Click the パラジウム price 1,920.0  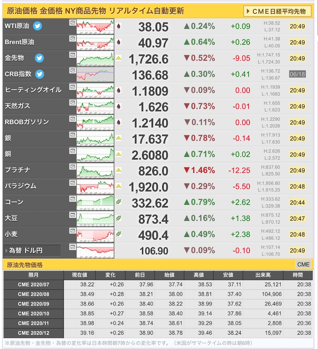[x=148, y=187]
